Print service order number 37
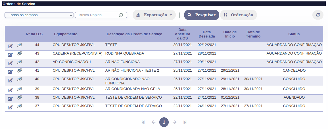Viewport: 328px width, 129px height. pyautogui.click(x=19, y=106)
